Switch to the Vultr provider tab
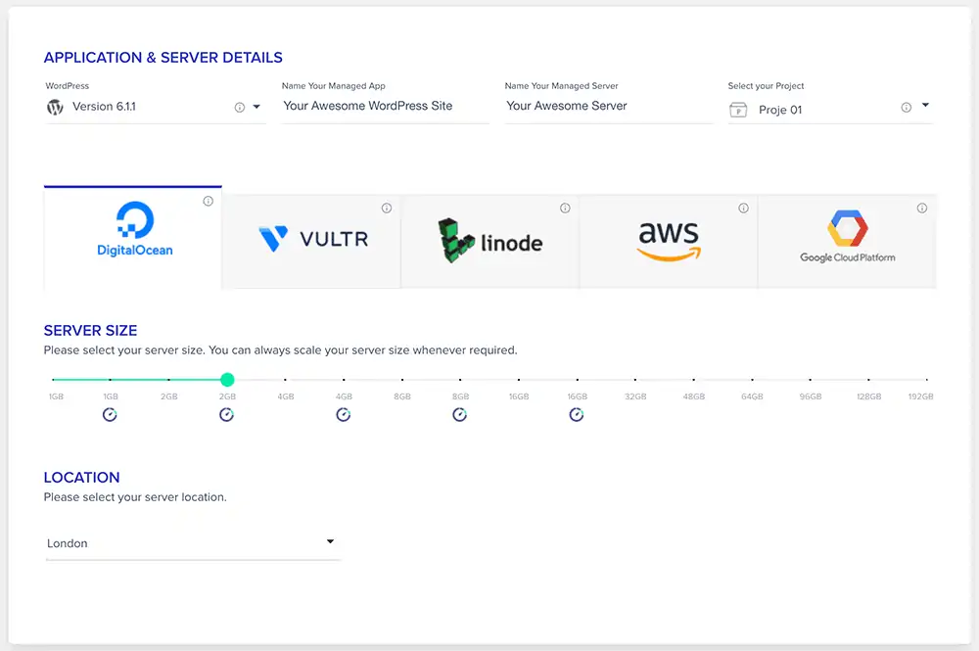This screenshot has height=651, width=979. (x=311, y=242)
